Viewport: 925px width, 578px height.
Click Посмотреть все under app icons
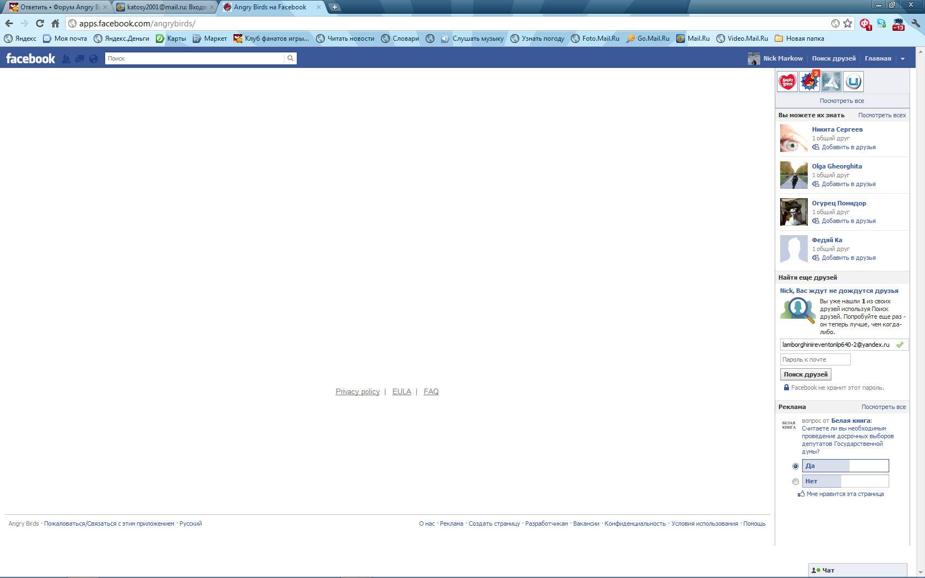point(842,101)
